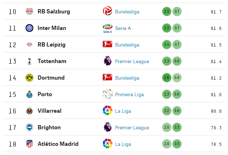This screenshot has width=228, height=155.
Task: Click Dortmund's 2.6 offensive rating circle
Action: tap(167, 77)
